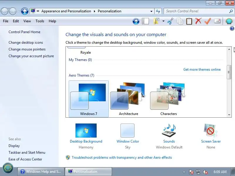Click the Personalization breadcrumb
The height and width of the screenshot is (176, 235).
(x=110, y=11)
